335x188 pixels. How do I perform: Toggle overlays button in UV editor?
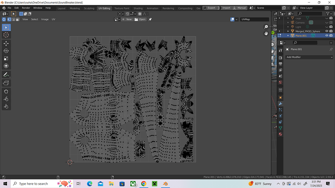(232, 19)
